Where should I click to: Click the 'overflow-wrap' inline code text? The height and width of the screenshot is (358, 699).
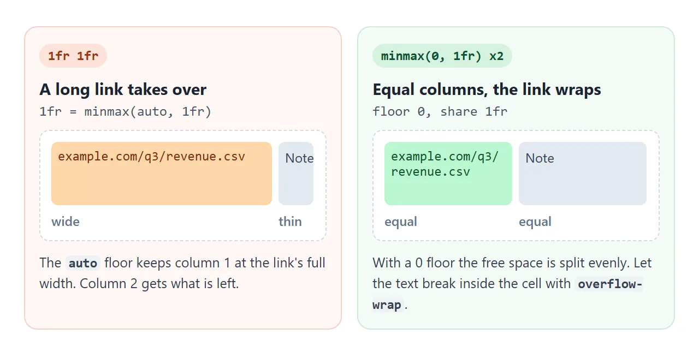[507, 295]
